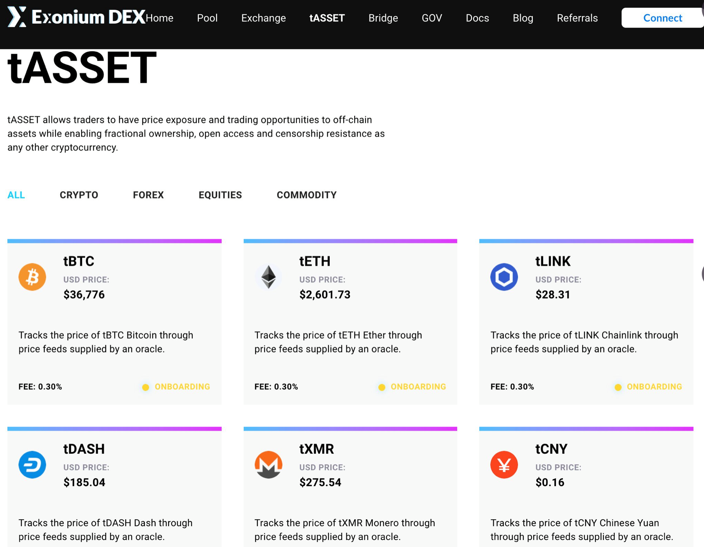Click the $185.04 tDASH price
704x547 pixels.
[x=84, y=482]
